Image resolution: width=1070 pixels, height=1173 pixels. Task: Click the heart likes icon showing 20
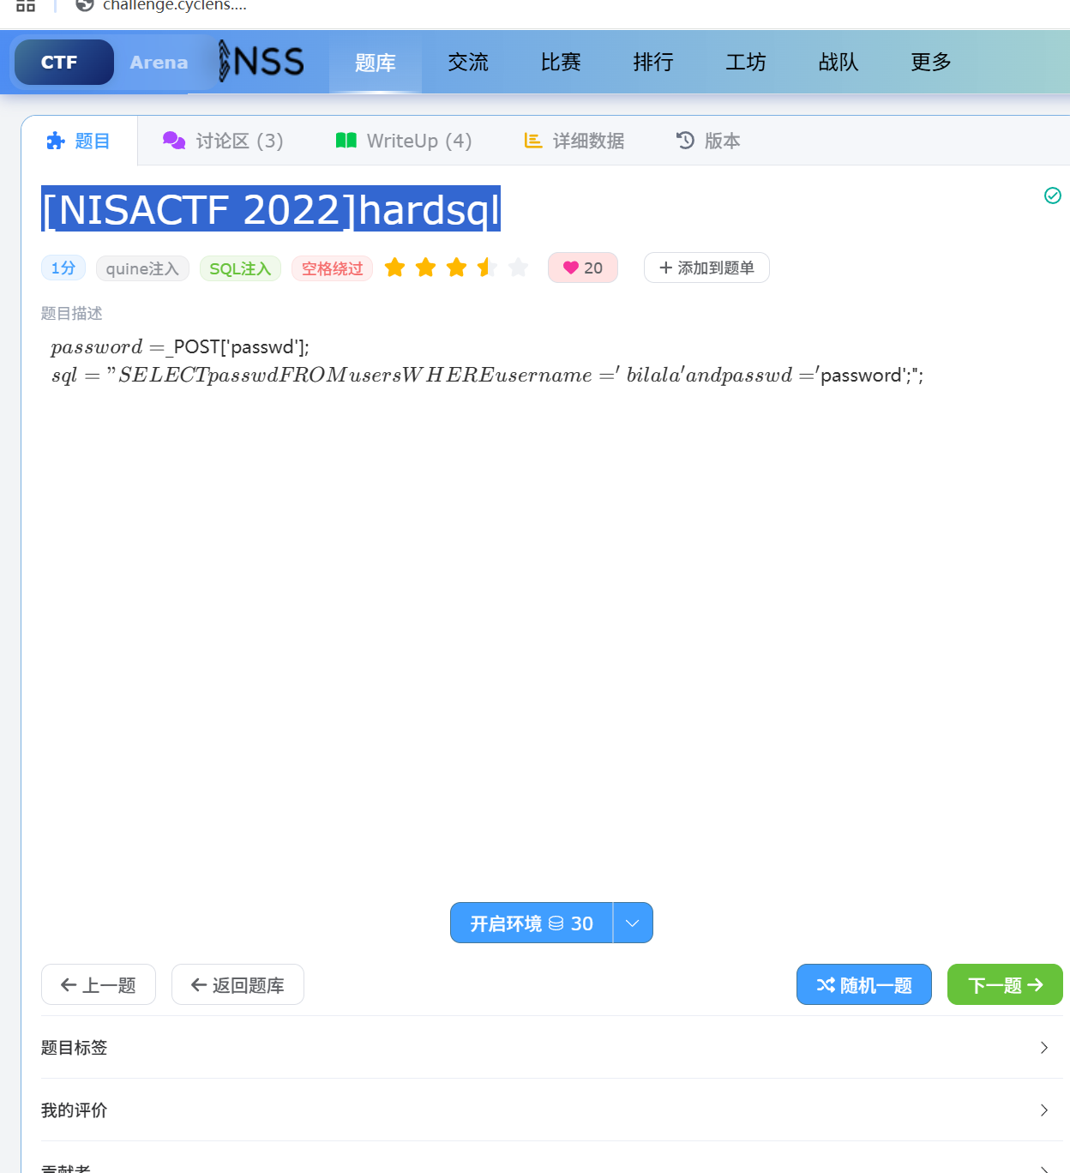571,268
